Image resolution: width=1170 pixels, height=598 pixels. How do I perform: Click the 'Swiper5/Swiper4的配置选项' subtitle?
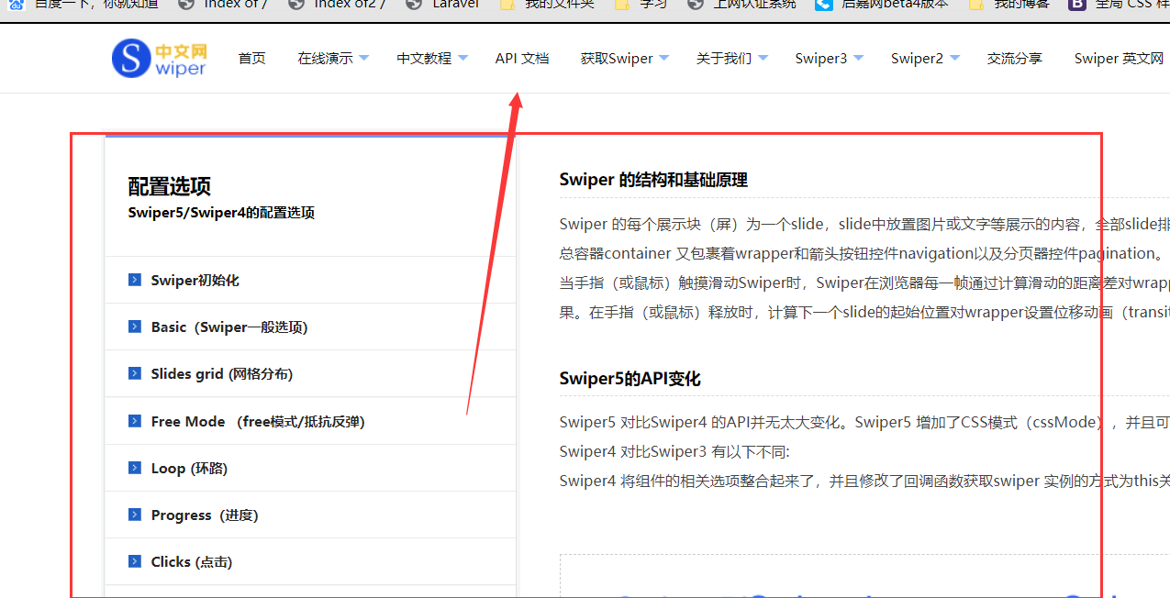coord(221,213)
